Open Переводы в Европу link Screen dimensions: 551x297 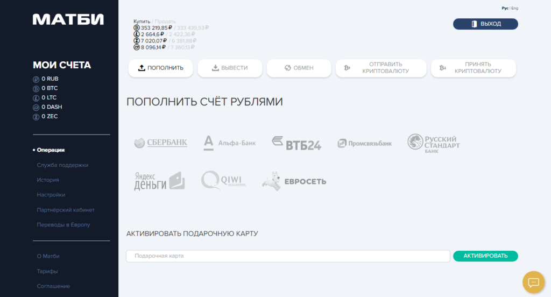point(63,224)
